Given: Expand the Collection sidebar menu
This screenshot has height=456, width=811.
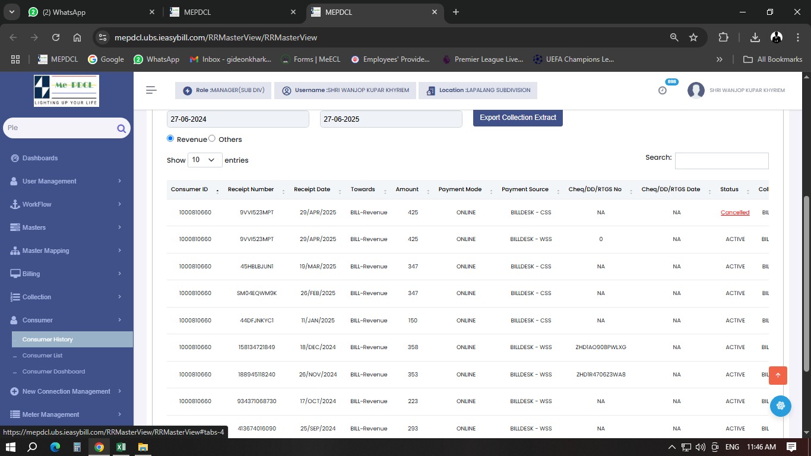Looking at the screenshot, I should tap(66, 297).
